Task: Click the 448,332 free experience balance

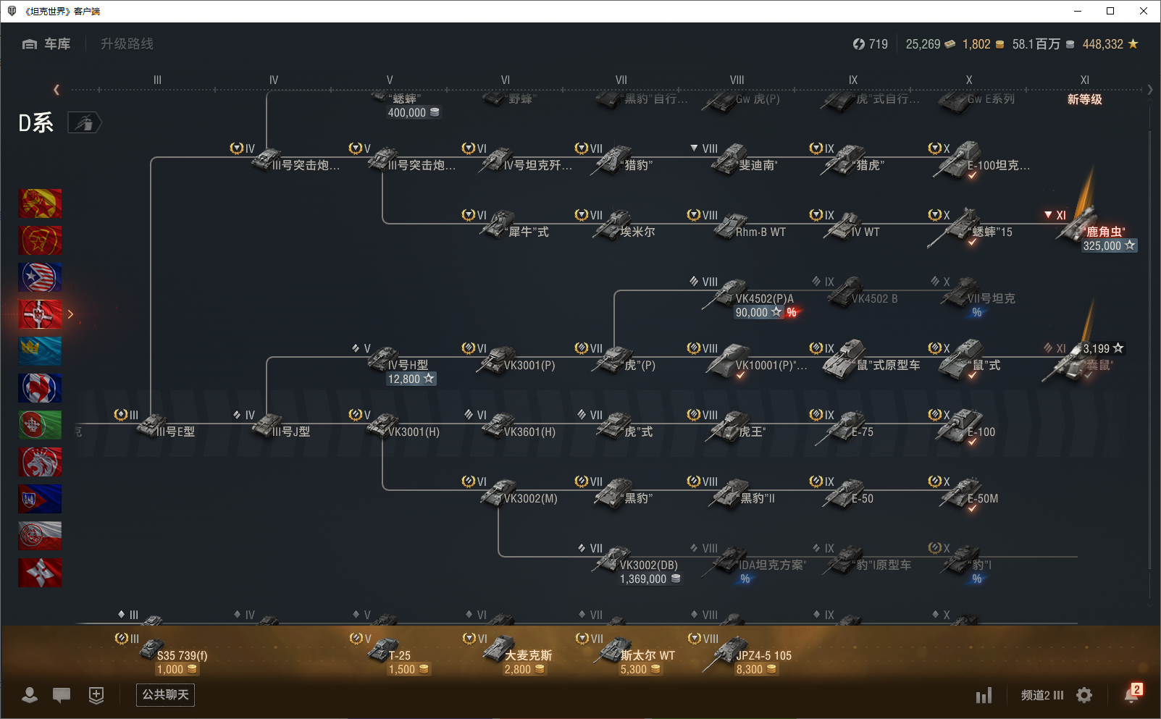Action: 1110,44
